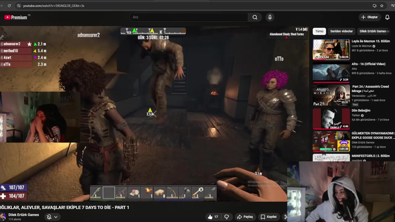Like the video with the thumbs-up icon
This screenshot has width=395, height=222.
coord(210,217)
